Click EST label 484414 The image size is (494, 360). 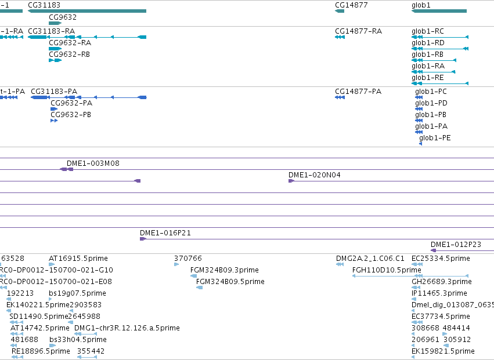point(456,328)
